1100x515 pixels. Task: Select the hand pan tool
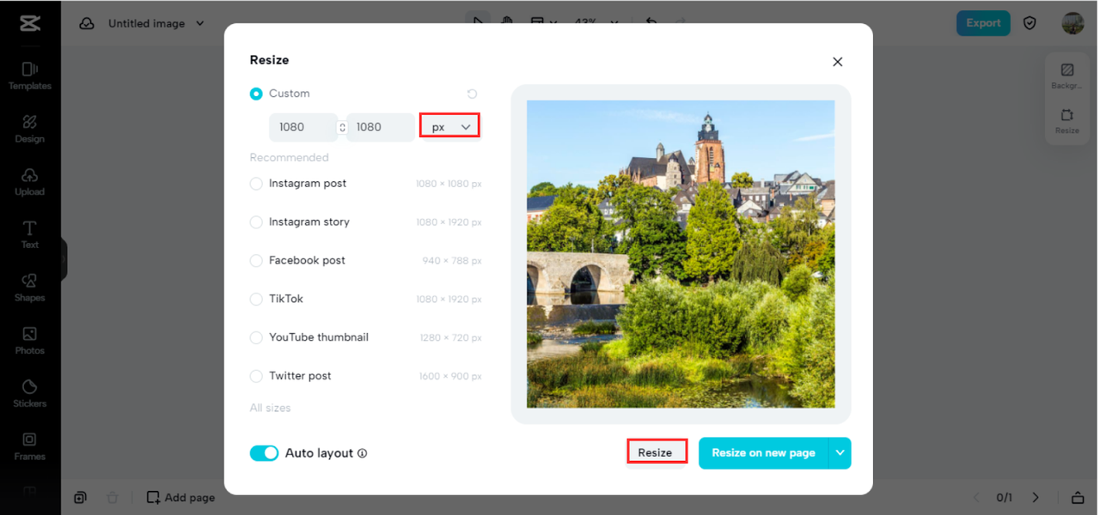(507, 22)
